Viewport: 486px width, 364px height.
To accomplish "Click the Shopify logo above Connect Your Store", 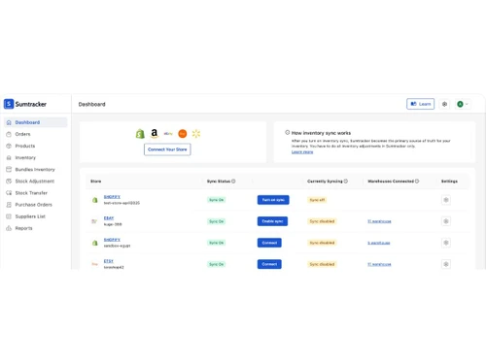I will click(140, 133).
